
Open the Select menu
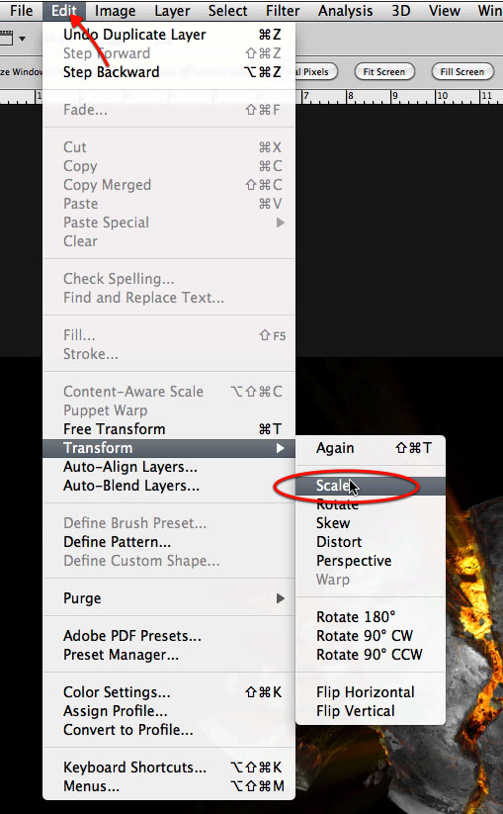(227, 10)
